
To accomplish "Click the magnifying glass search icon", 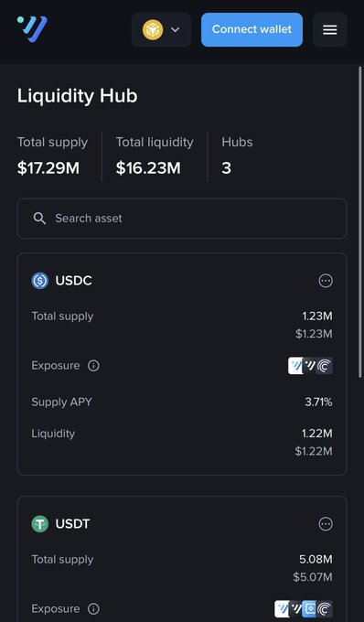I will coord(39,219).
